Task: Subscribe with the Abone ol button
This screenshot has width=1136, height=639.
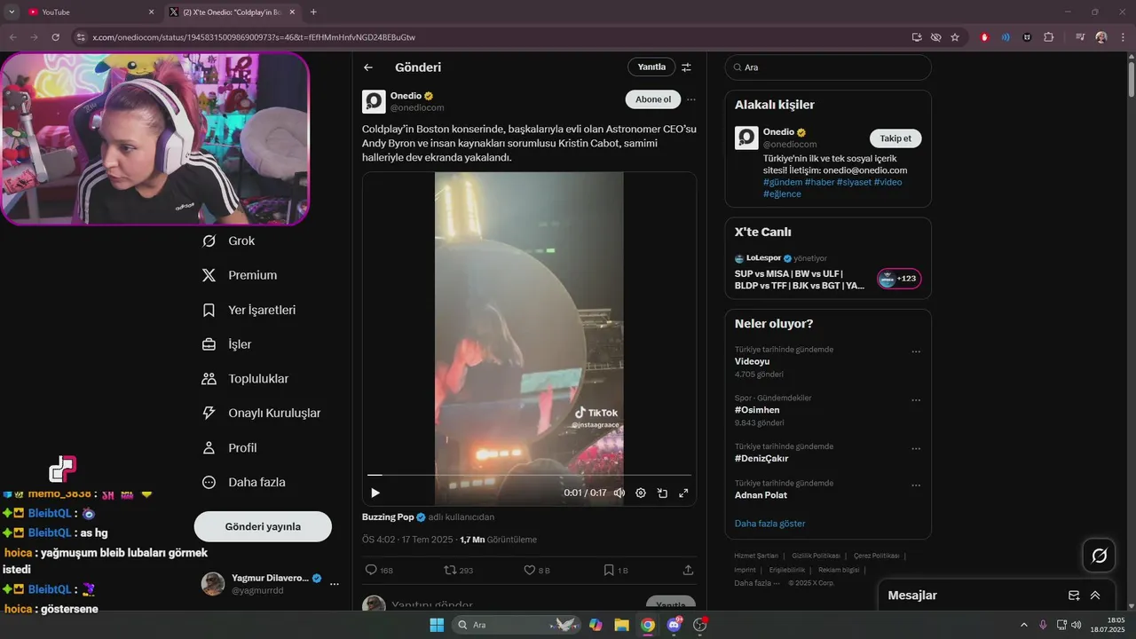Action: pos(653,99)
